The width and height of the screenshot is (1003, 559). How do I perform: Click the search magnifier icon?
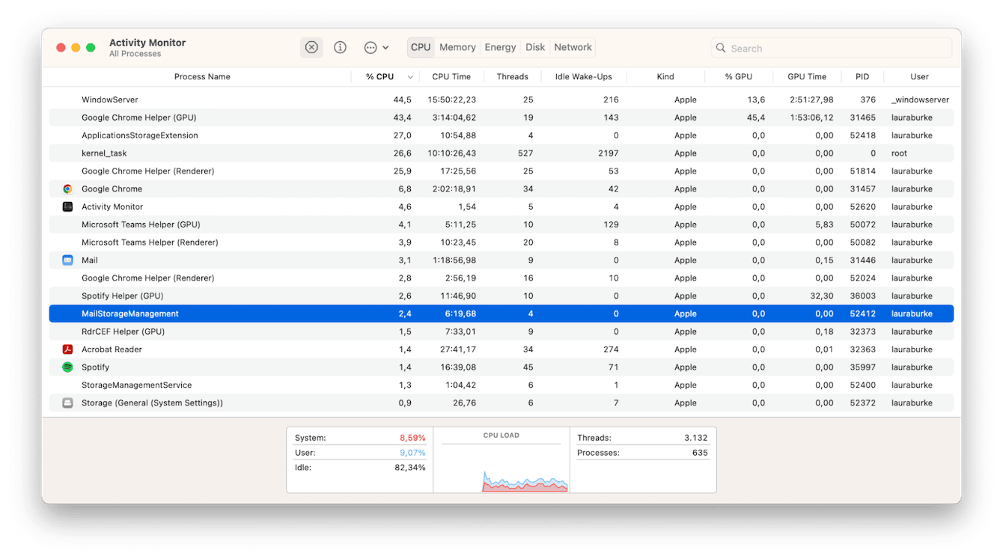point(721,48)
